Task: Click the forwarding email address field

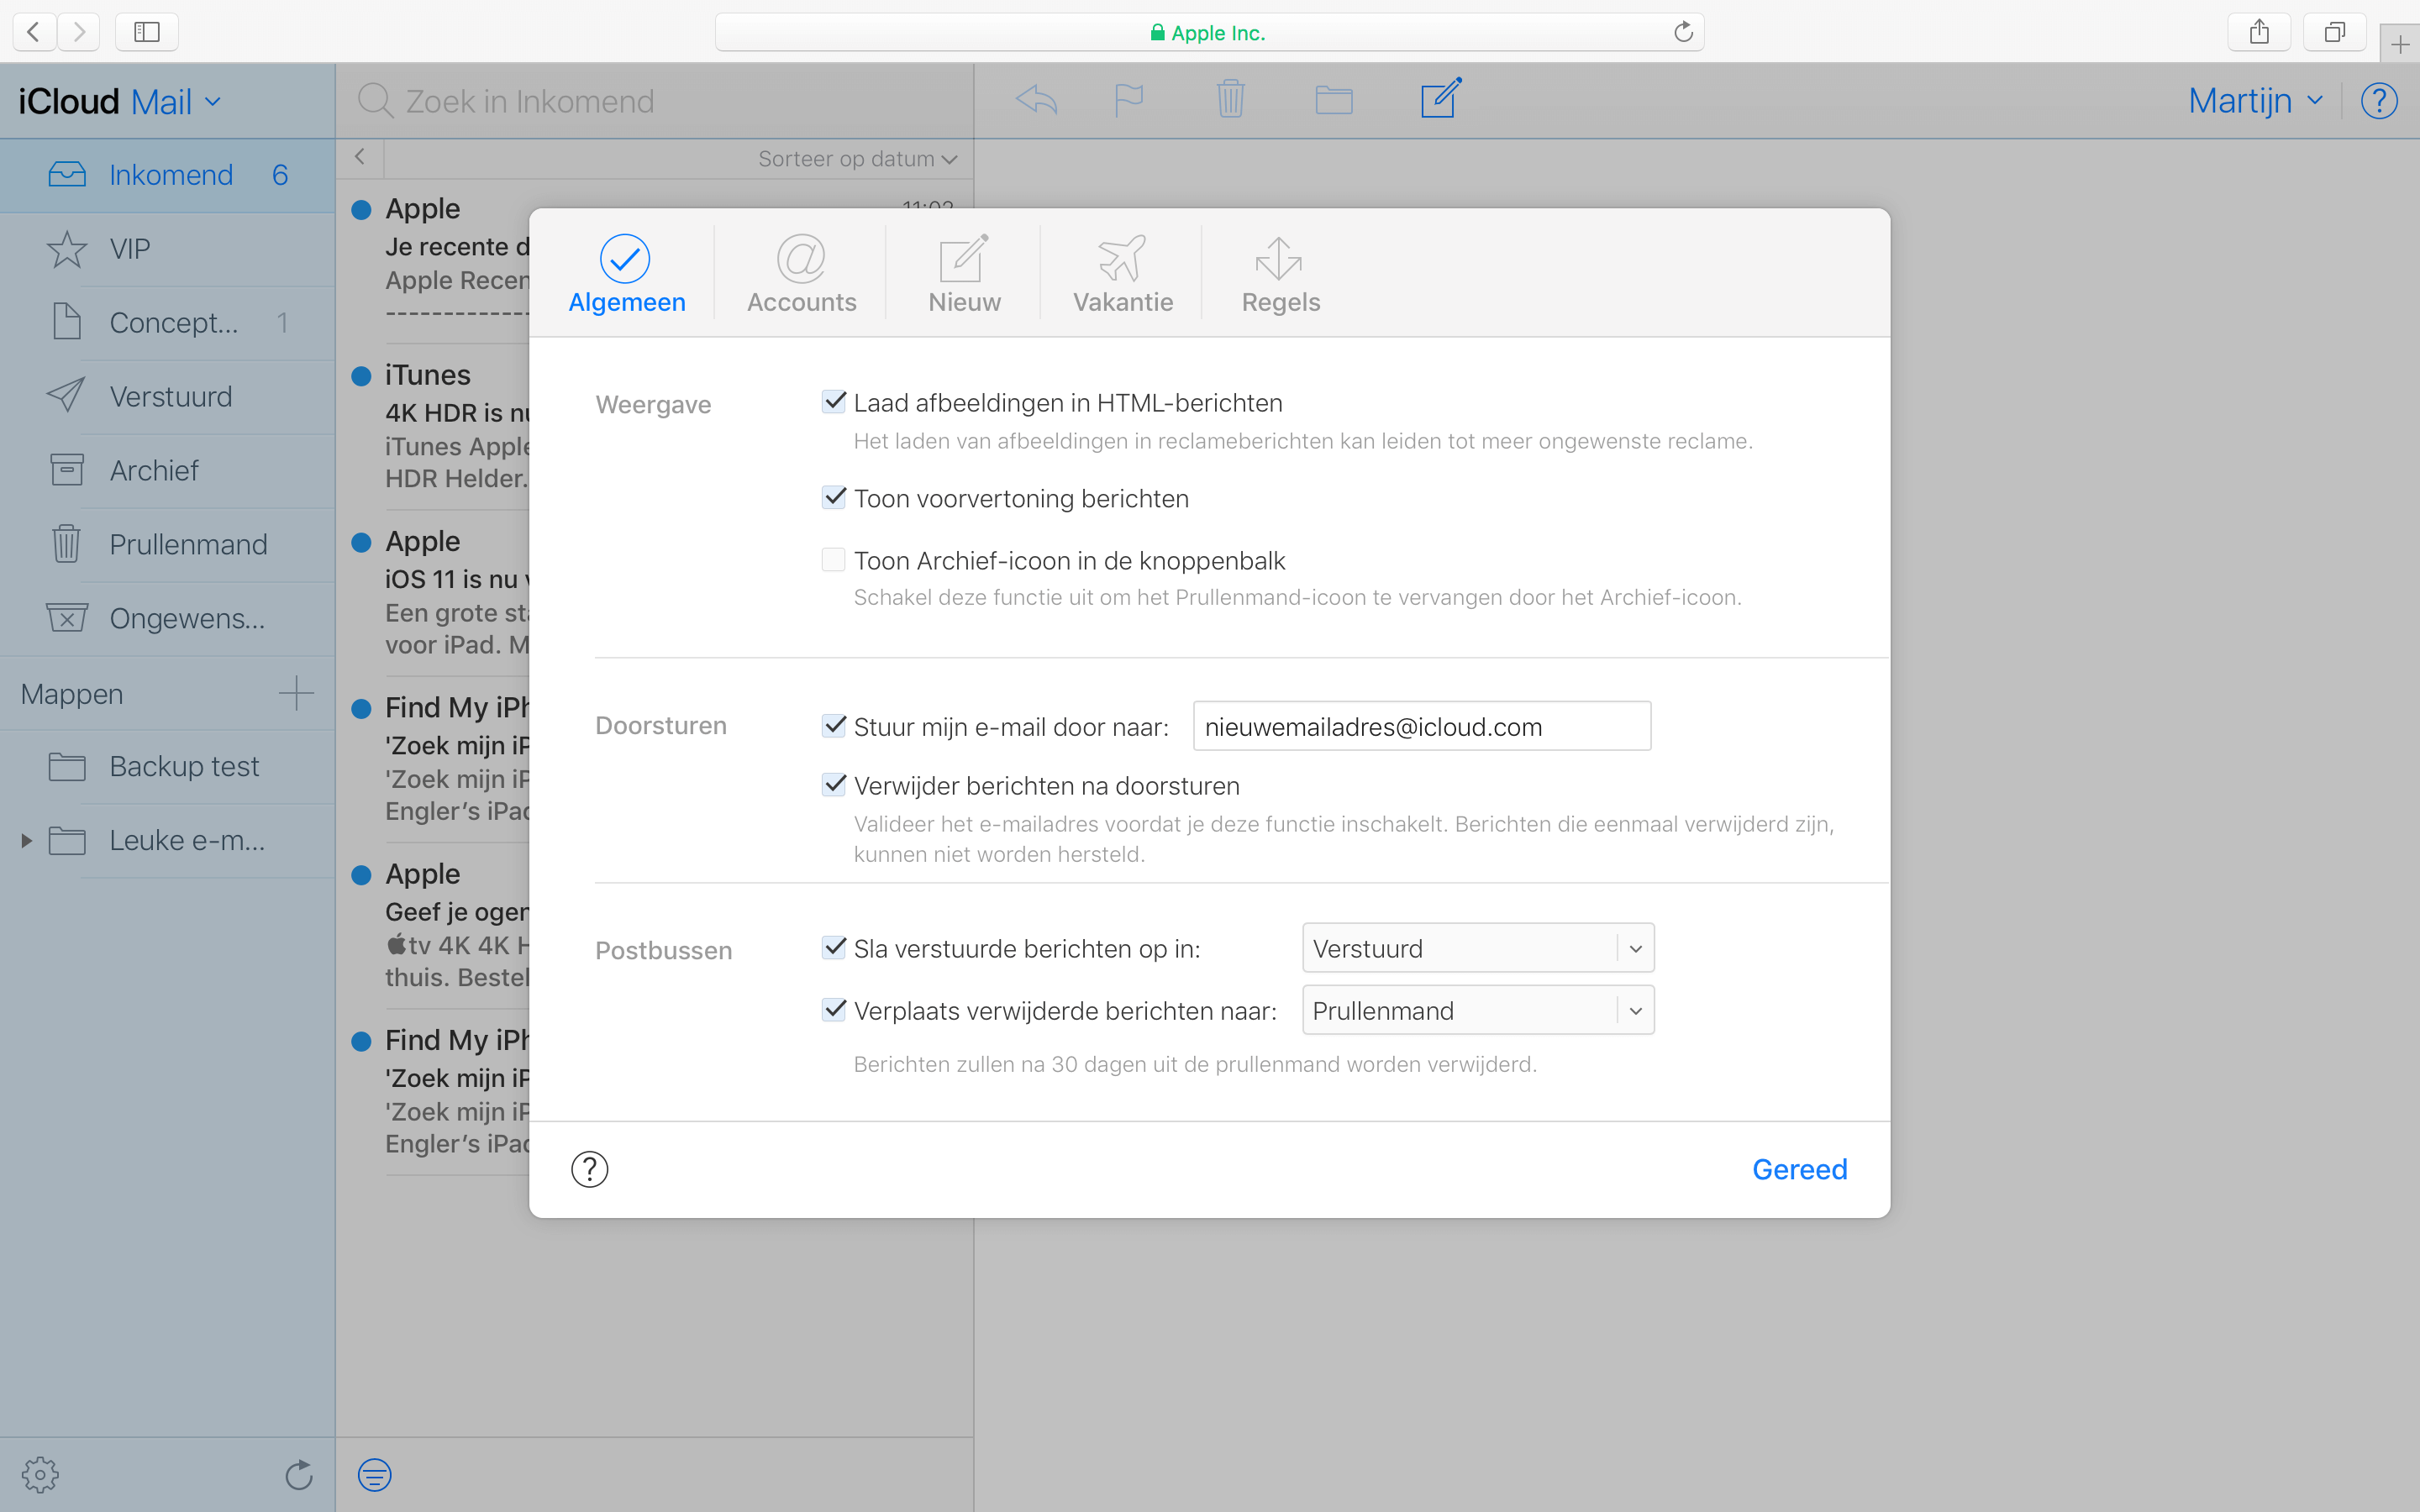Action: (1422, 726)
